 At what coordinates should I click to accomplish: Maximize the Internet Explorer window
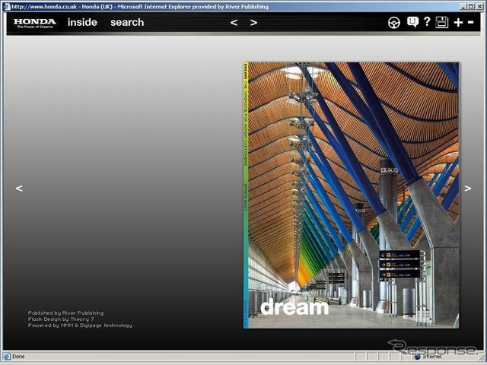tap(471, 7)
